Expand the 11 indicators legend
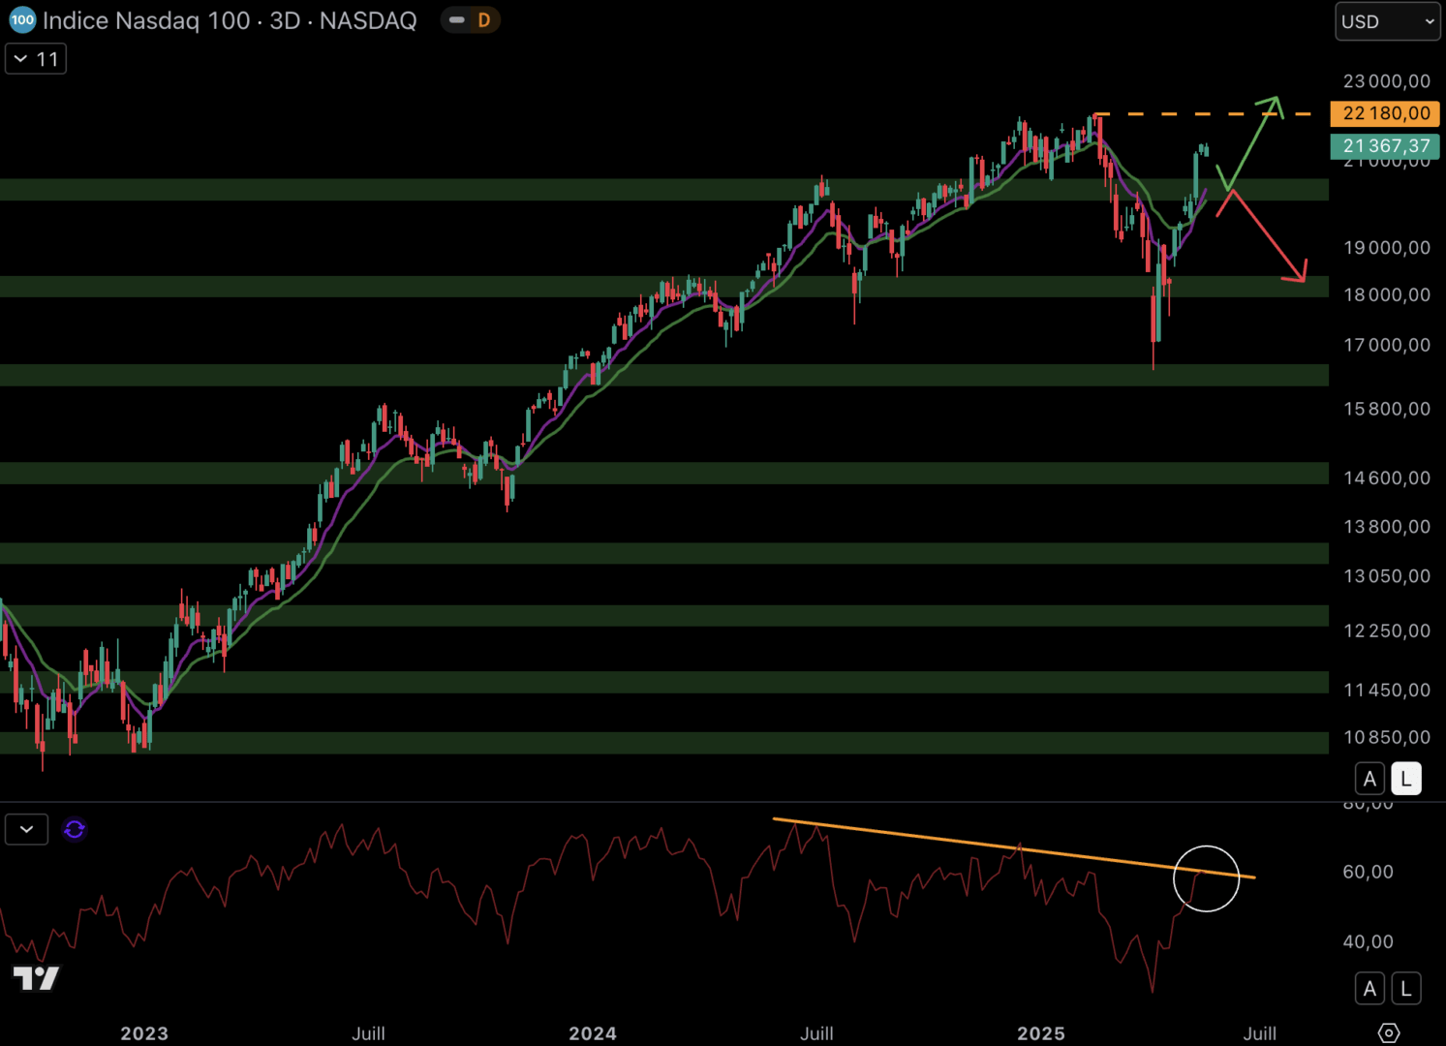Image resolution: width=1446 pixels, height=1046 pixels. tap(36, 59)
